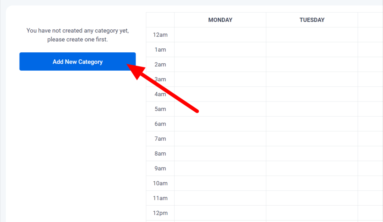Click the 11am Tuesday cell
383x222 pixels.
pos(312,198)
